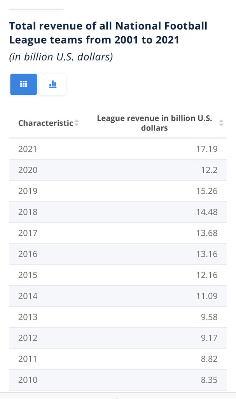Switch to bar chart view icon

tap(52, 84)
